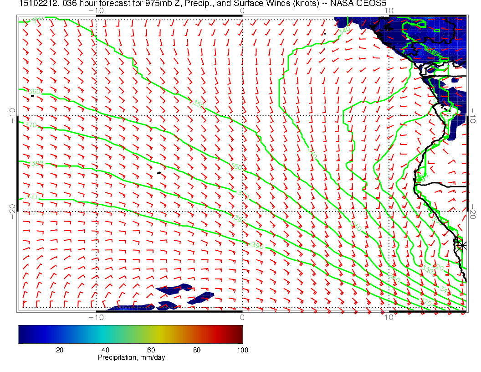
Task: Click the -10 longitude label on the bottom axis
Action: (96, 317)
